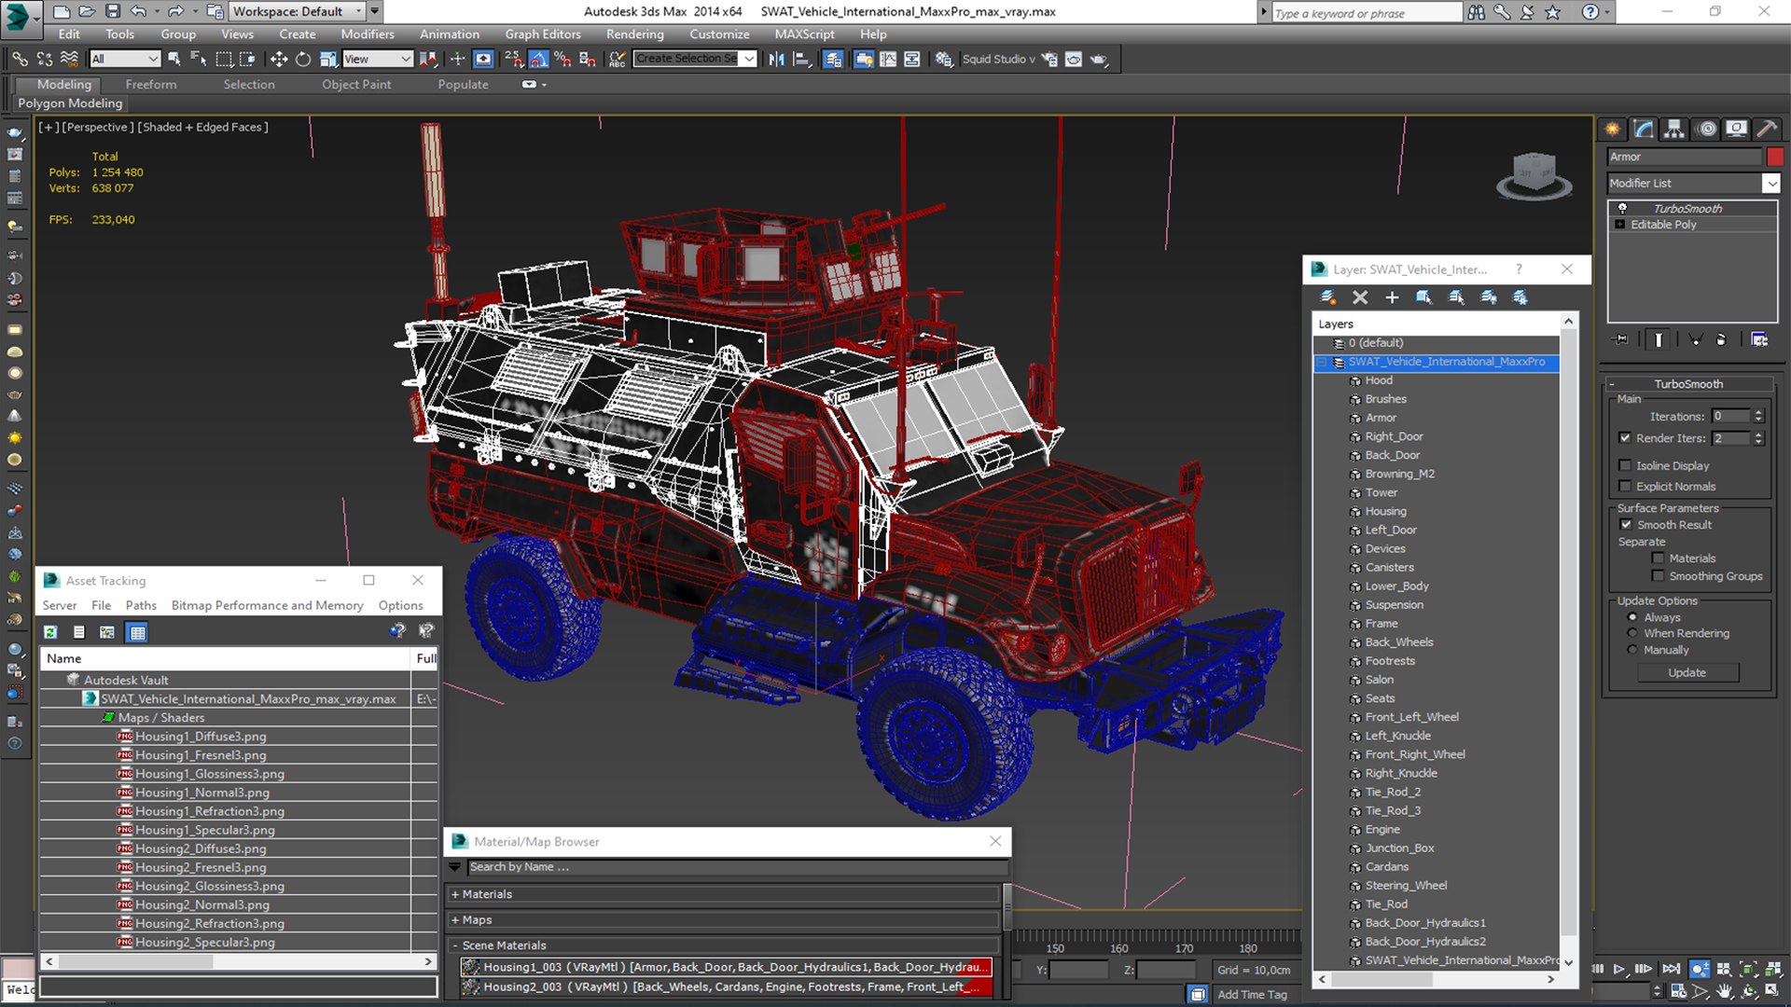This screenshot has height=1007, width=1791.
Task: Enable Separate by Smoothing Groups checkbox
Action: point(1658,576)
